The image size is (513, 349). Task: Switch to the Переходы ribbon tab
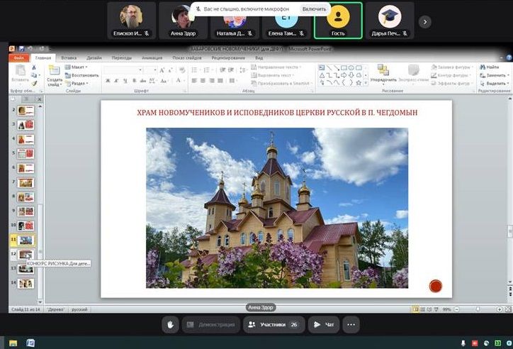pos(121,57)
